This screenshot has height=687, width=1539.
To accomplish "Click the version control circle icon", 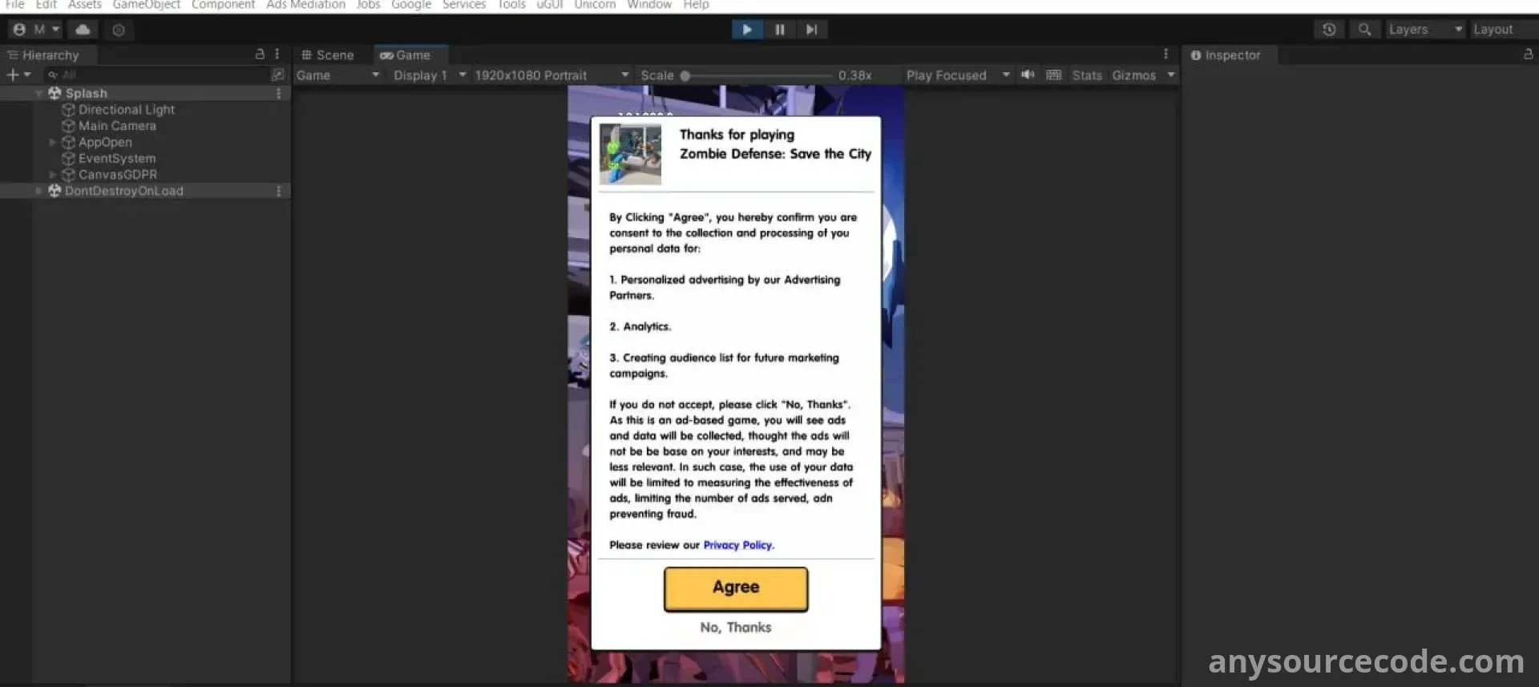I will coord(119,30).
